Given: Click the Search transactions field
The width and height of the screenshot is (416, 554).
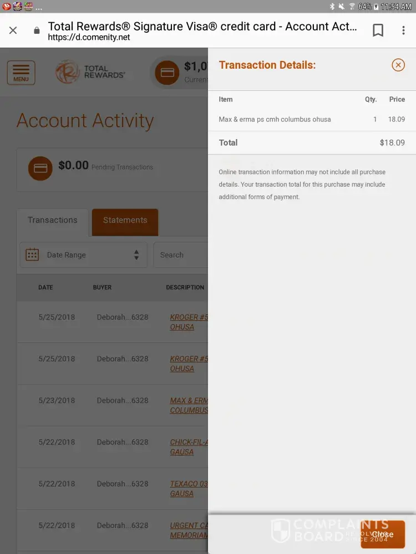Looking at the screenshot, I should click(x=180, y=255).
